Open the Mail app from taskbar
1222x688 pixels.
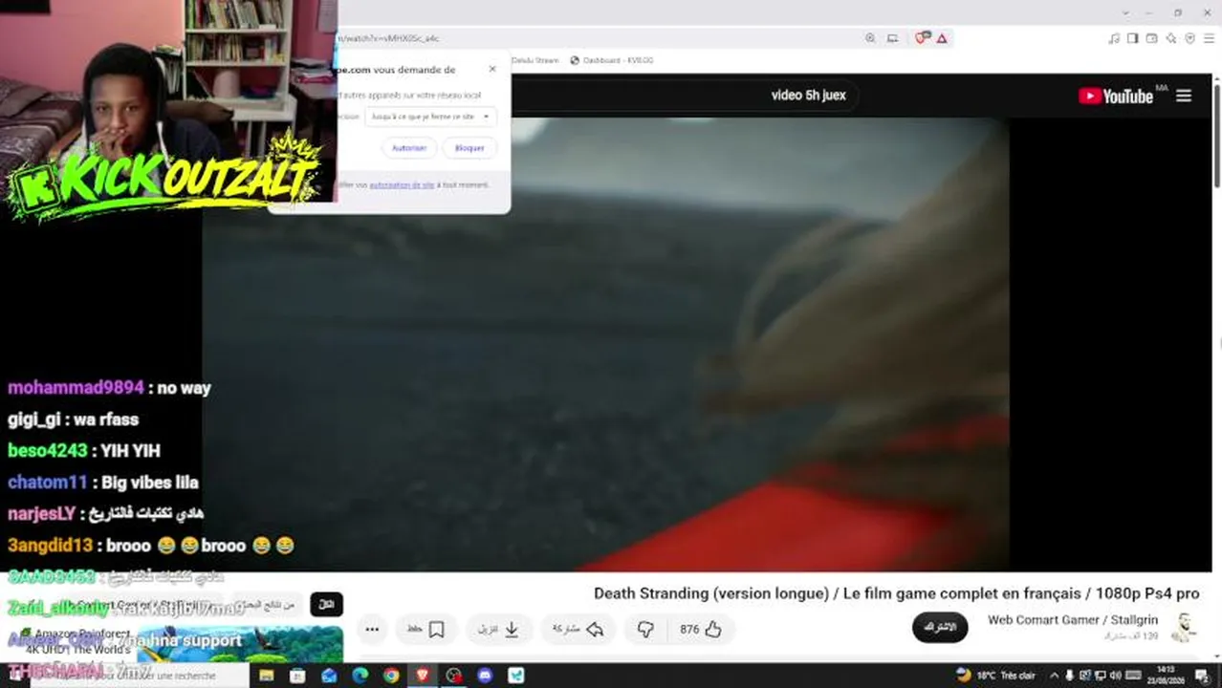[329, 675]
